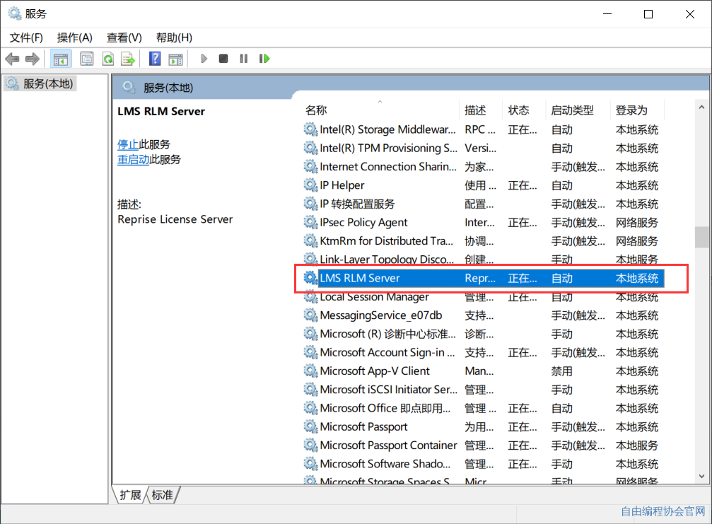Click the vertical scrollbar thumb
This screenshot has width=712, height=524.
pos(701,237)
